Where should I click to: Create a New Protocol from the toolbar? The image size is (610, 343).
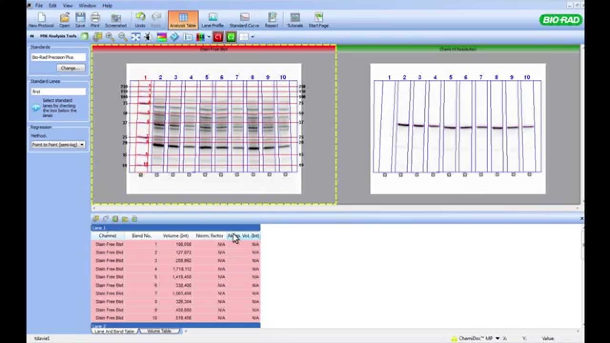click(x=41, y=20)
